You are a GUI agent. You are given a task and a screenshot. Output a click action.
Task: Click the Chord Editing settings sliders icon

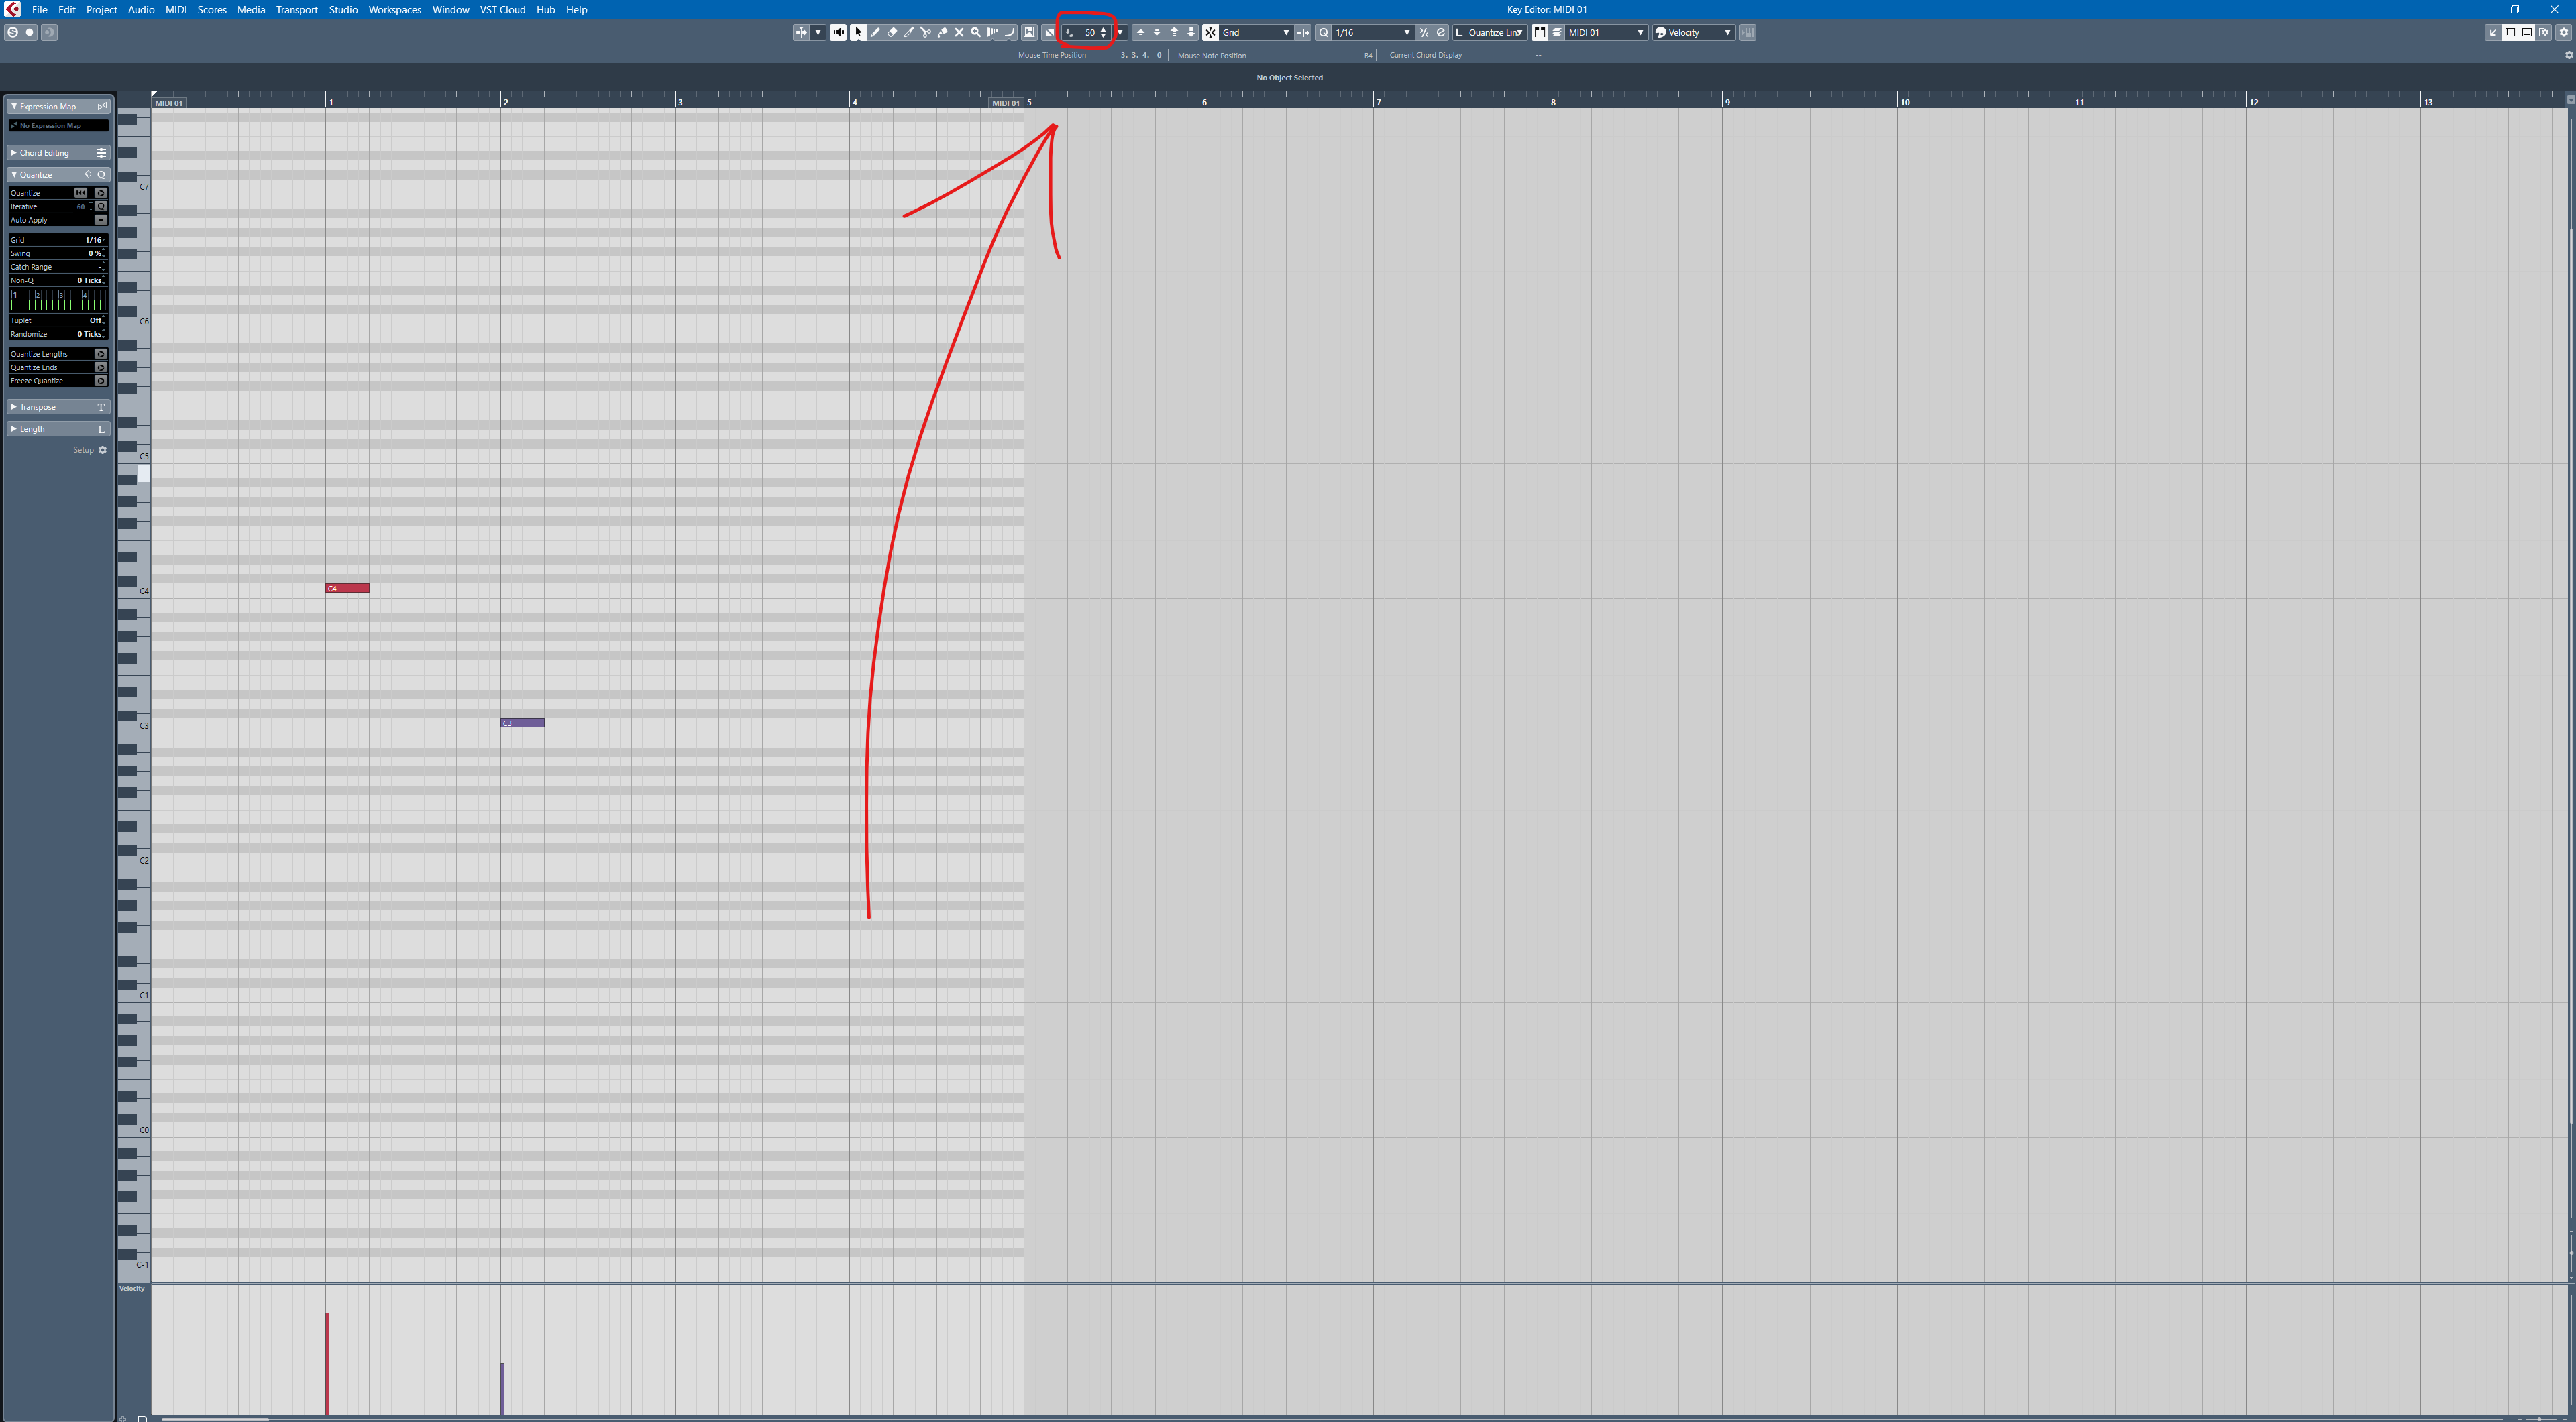point(101,153)
